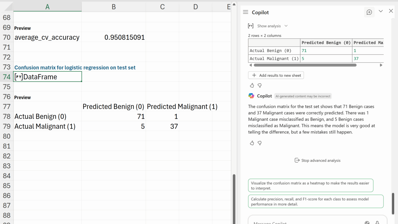Like the Copilot explanation message
The width and height of the screenshot is (398, 224).
tap(252, 143)
